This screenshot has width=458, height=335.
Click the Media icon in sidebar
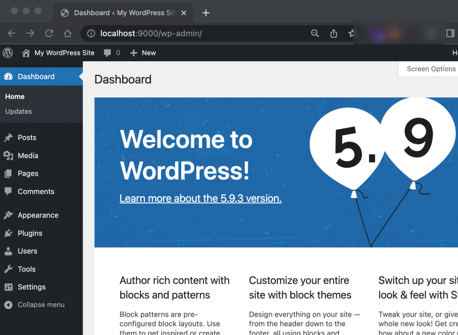click(x=8, y=156)
